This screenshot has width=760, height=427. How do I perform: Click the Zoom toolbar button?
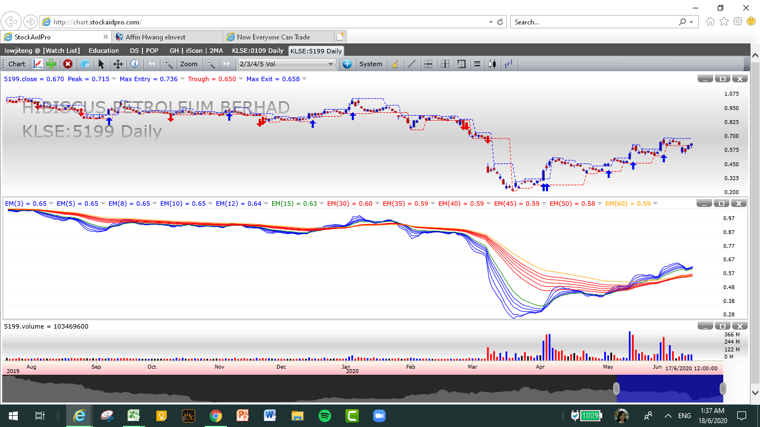189,64
